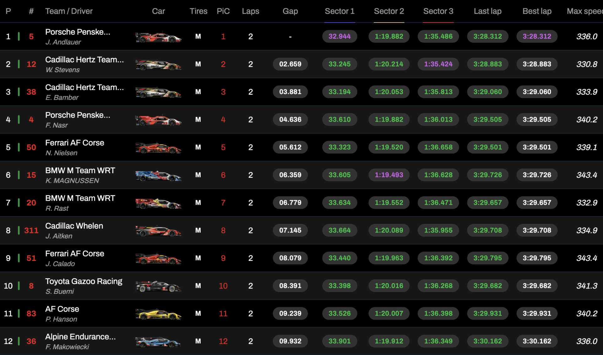Click the yellow #83 AF Corse car image
The image size is (603, 355).
point(158,314)
